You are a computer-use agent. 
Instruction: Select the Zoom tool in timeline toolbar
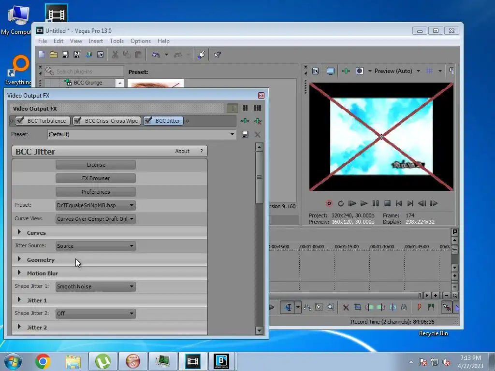coord(330,307)
